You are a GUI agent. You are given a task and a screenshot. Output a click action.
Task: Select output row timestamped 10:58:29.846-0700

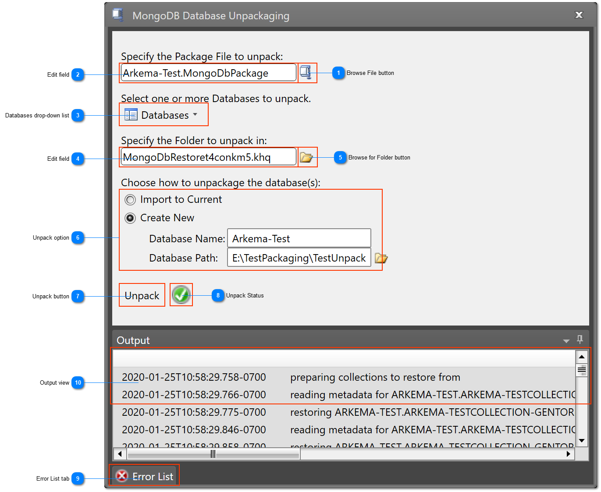[344, 430]
